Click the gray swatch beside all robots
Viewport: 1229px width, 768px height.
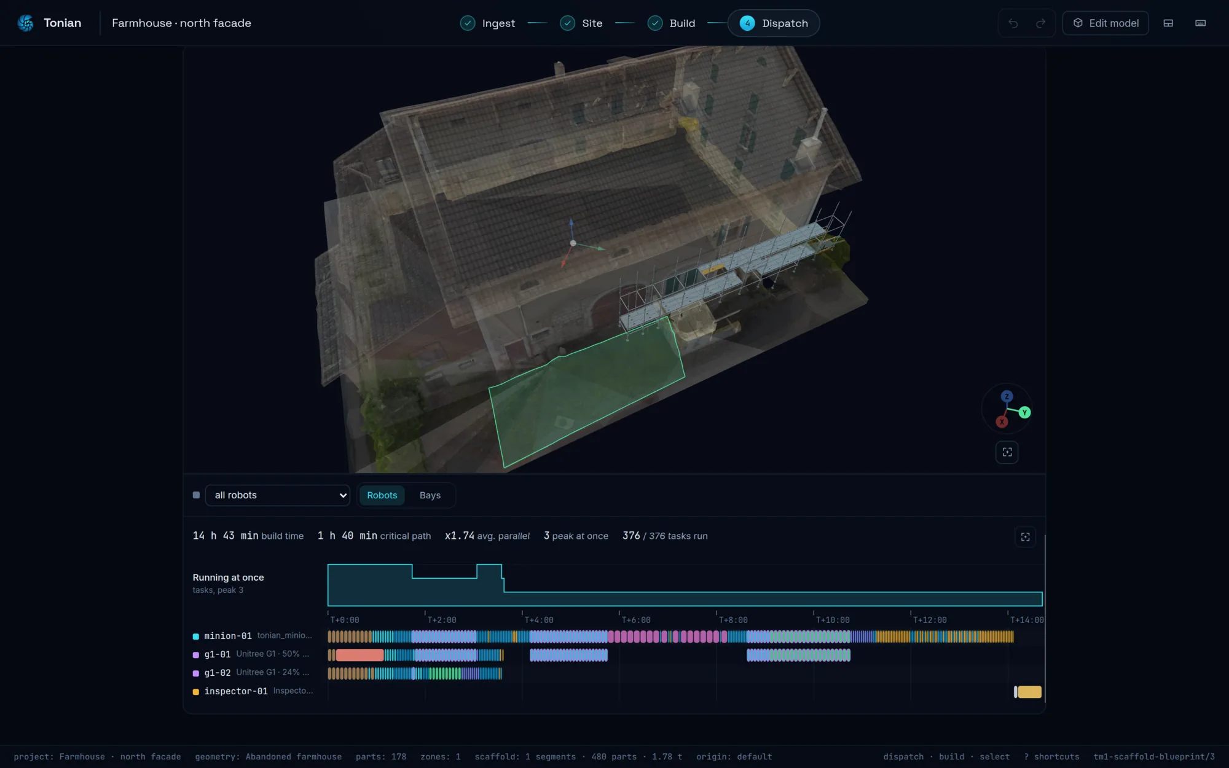click(196, 495)
